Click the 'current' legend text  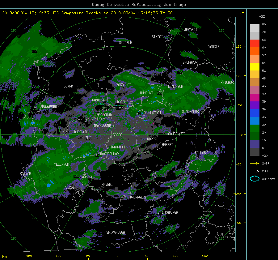pyautogui.click(x=268, y=179)
